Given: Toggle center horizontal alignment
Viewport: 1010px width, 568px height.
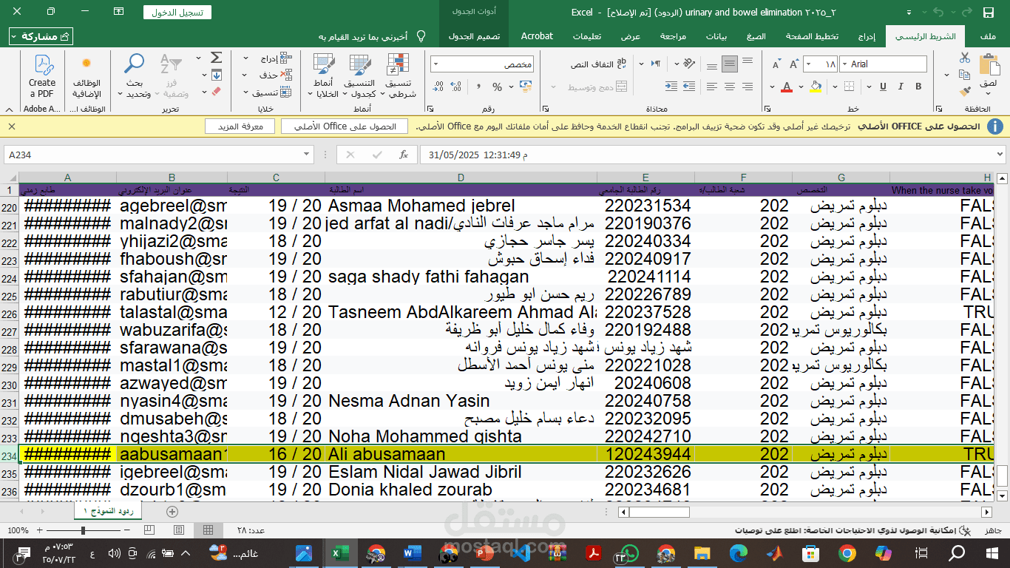Looking at the screenshot, I should coord(730,87).
